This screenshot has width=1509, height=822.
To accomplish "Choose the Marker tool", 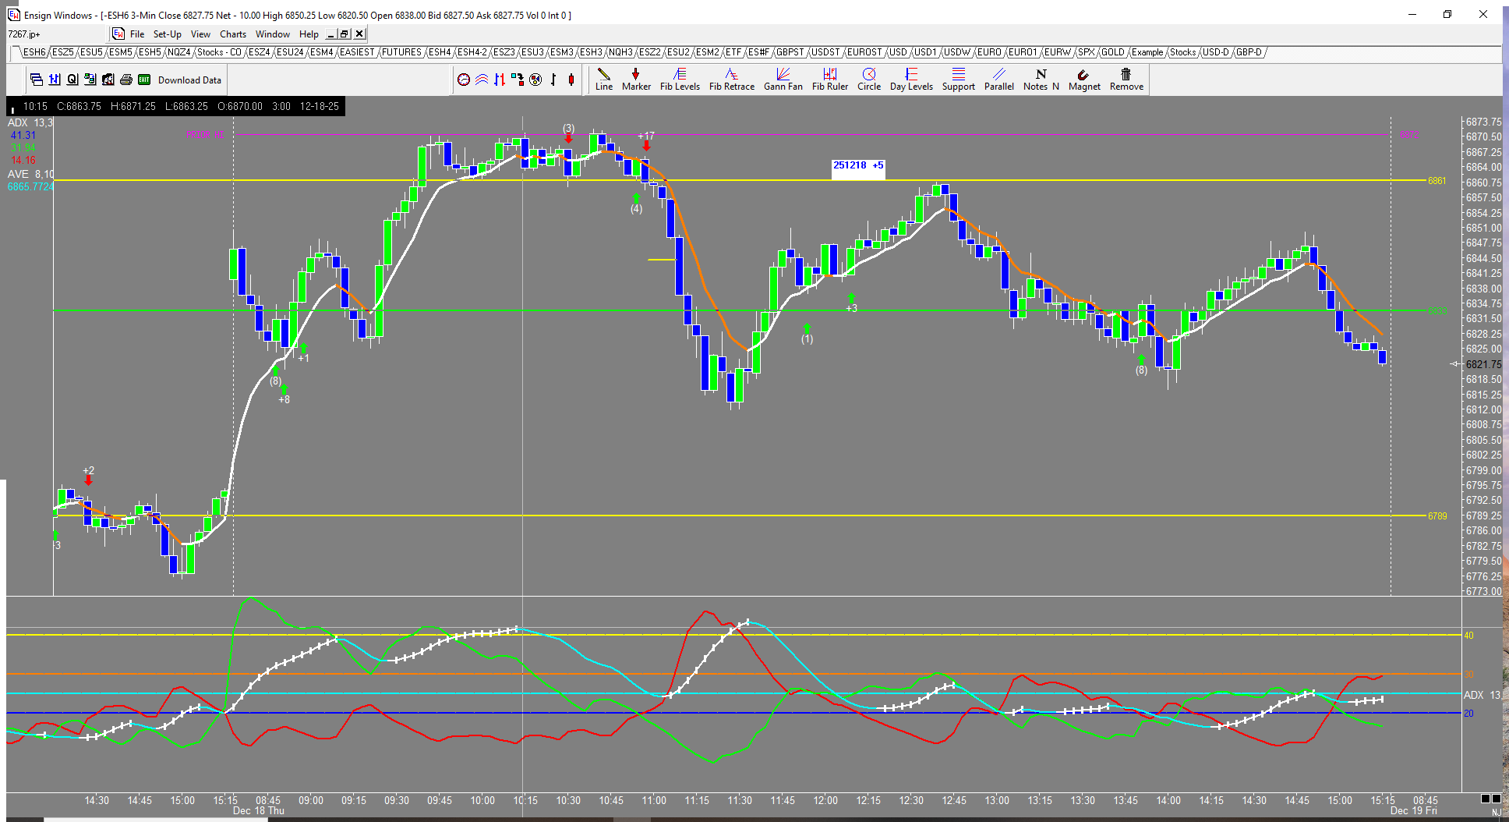I will [x=636, y=79].
